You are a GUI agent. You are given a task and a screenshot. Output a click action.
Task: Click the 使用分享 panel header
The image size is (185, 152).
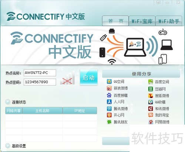141,74
